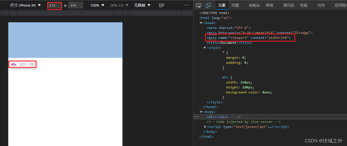Select the meta viewport width=320 node
The width and height of the screenshot is (347, 146).
pos(249,38)
